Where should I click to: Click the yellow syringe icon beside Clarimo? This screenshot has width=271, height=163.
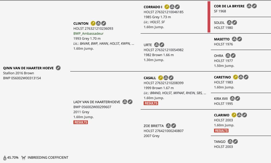(x=234, y=115)
